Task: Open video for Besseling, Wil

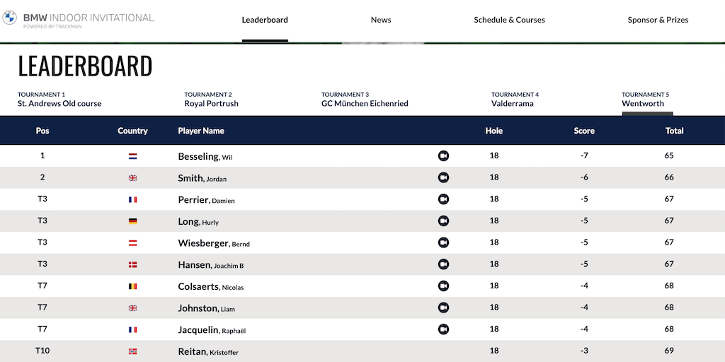Action: coord(444,156)
